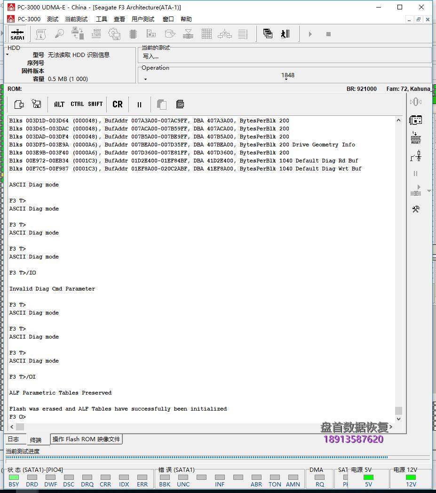Click the data transfer to device icon
Viewport: 436px width, 493px height.
(x=78, y=33)
